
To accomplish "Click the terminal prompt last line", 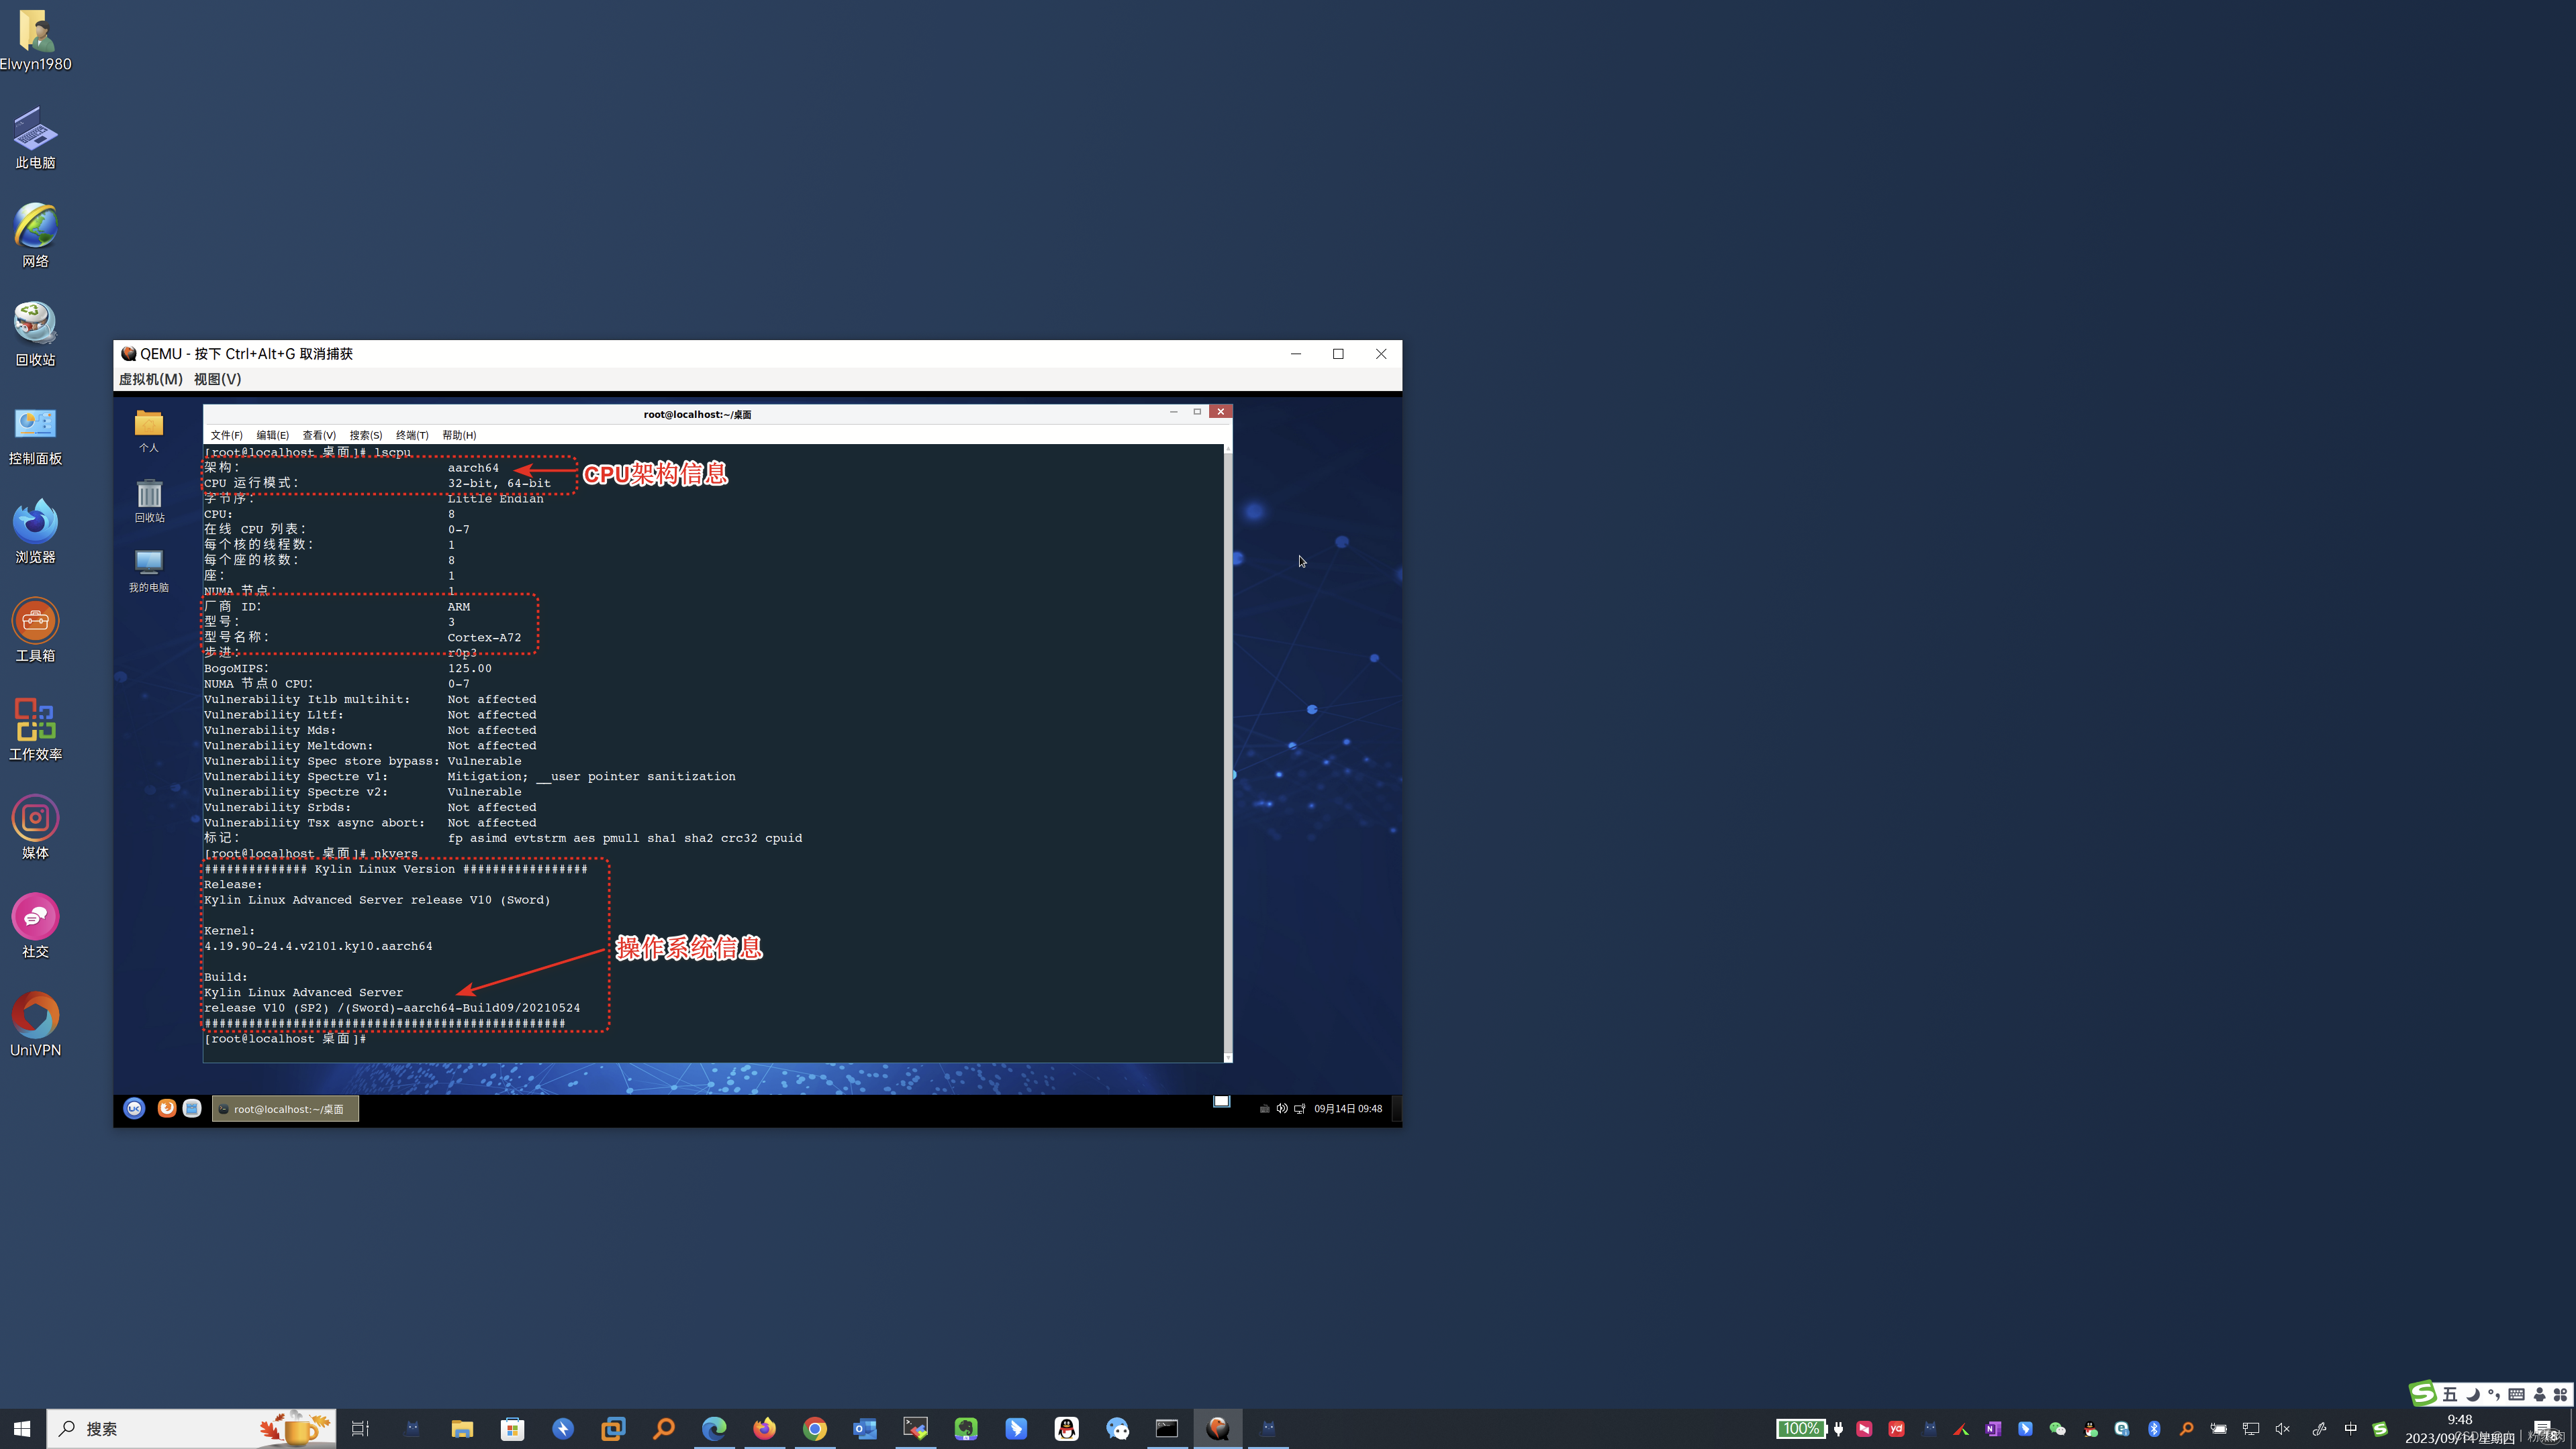I will tap(285, 1039).
